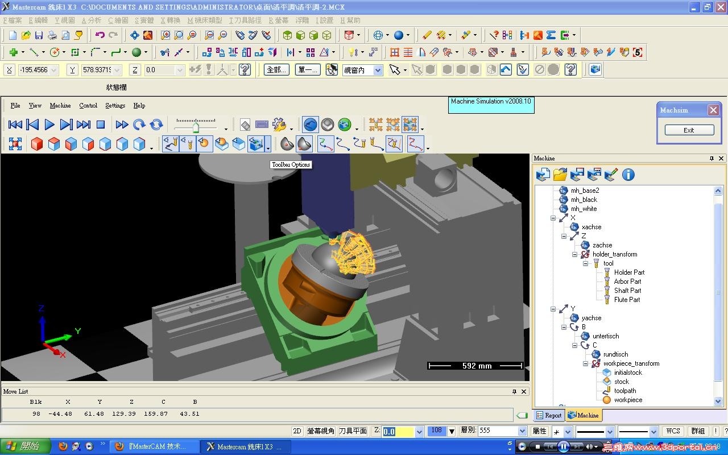Open the Settings menu
This screenshot has height=455, width=728.
tap(115, 105)
